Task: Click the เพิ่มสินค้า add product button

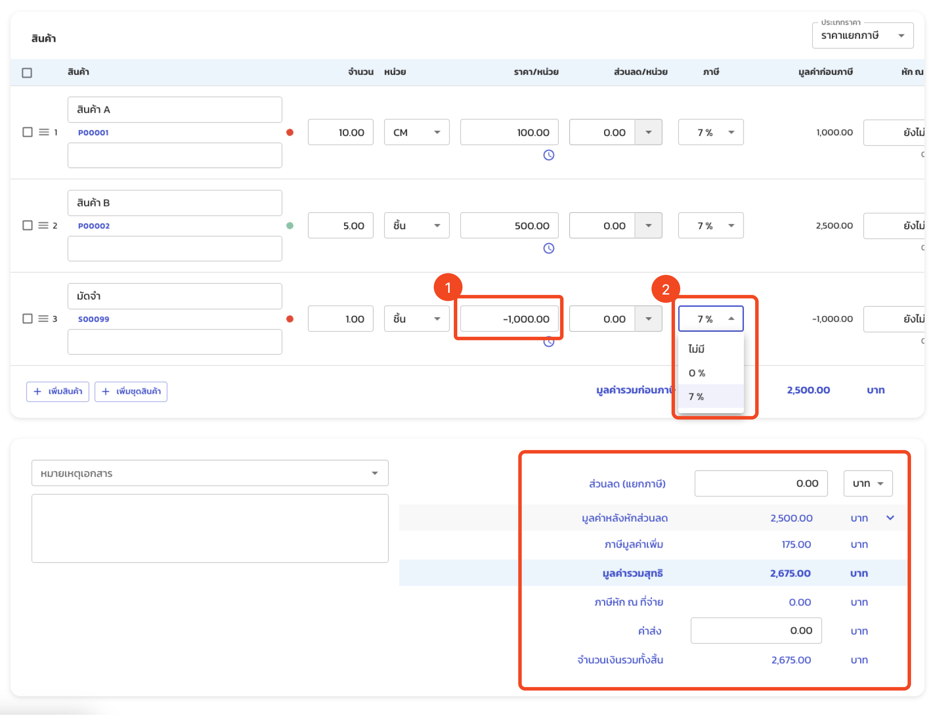Action: click(57, 391)
